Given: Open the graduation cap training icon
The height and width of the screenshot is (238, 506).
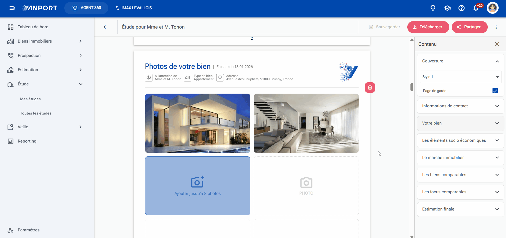Looking at the screenshot, I should (447, 8).
